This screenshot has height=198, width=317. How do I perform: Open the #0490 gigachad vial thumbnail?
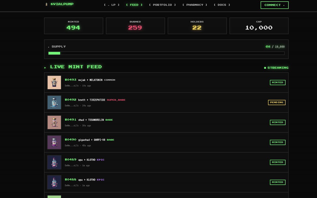click(x=54, y=142)
